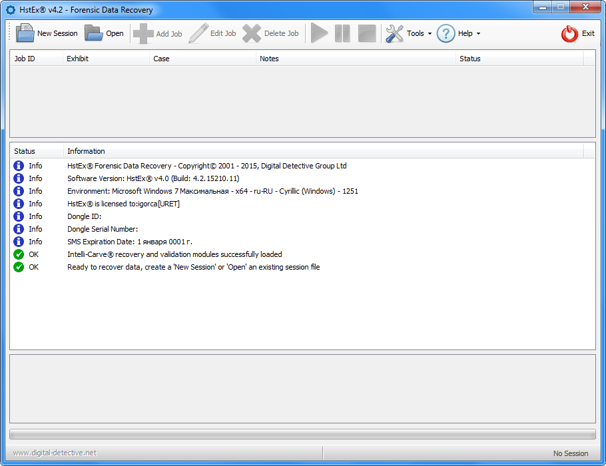
Task: Close the HstEx window
Action: [585, 7]
